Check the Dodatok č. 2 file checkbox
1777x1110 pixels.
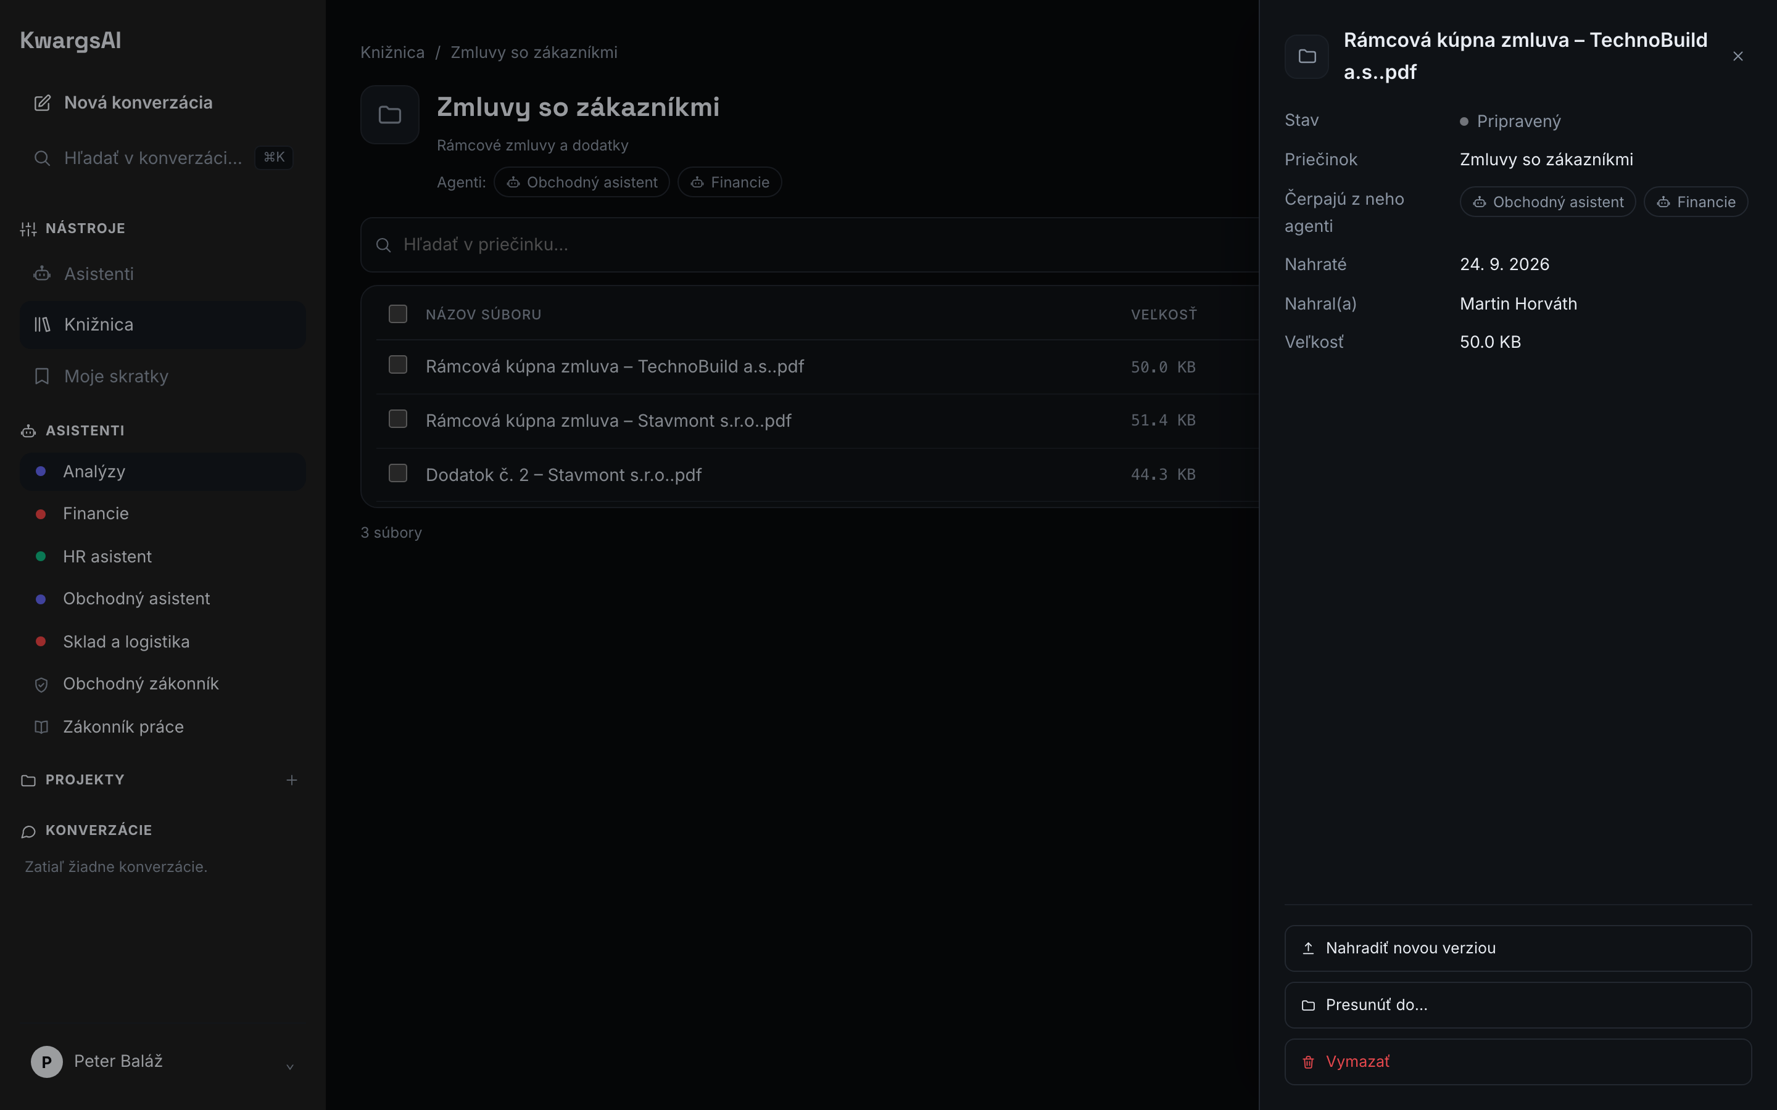pyautogui.click(x=398, y=474)
